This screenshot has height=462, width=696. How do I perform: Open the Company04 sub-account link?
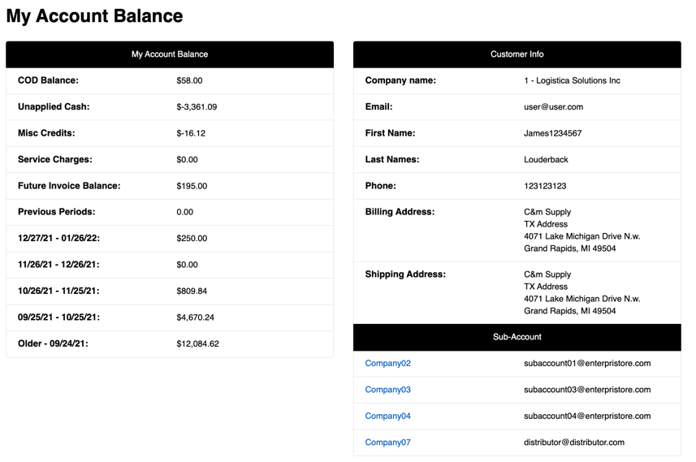(387, 416)
